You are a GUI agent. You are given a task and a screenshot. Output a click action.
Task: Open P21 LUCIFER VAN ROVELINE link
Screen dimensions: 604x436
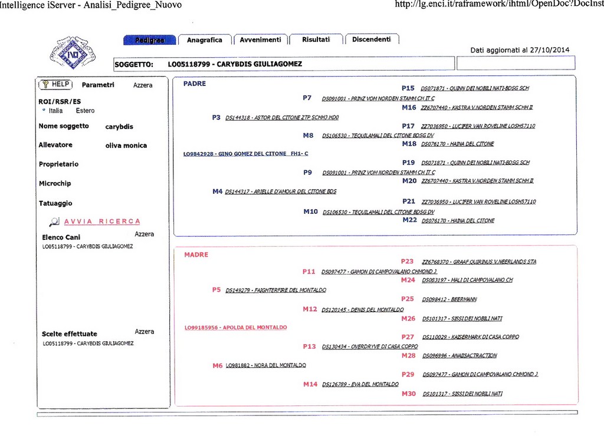479,202
